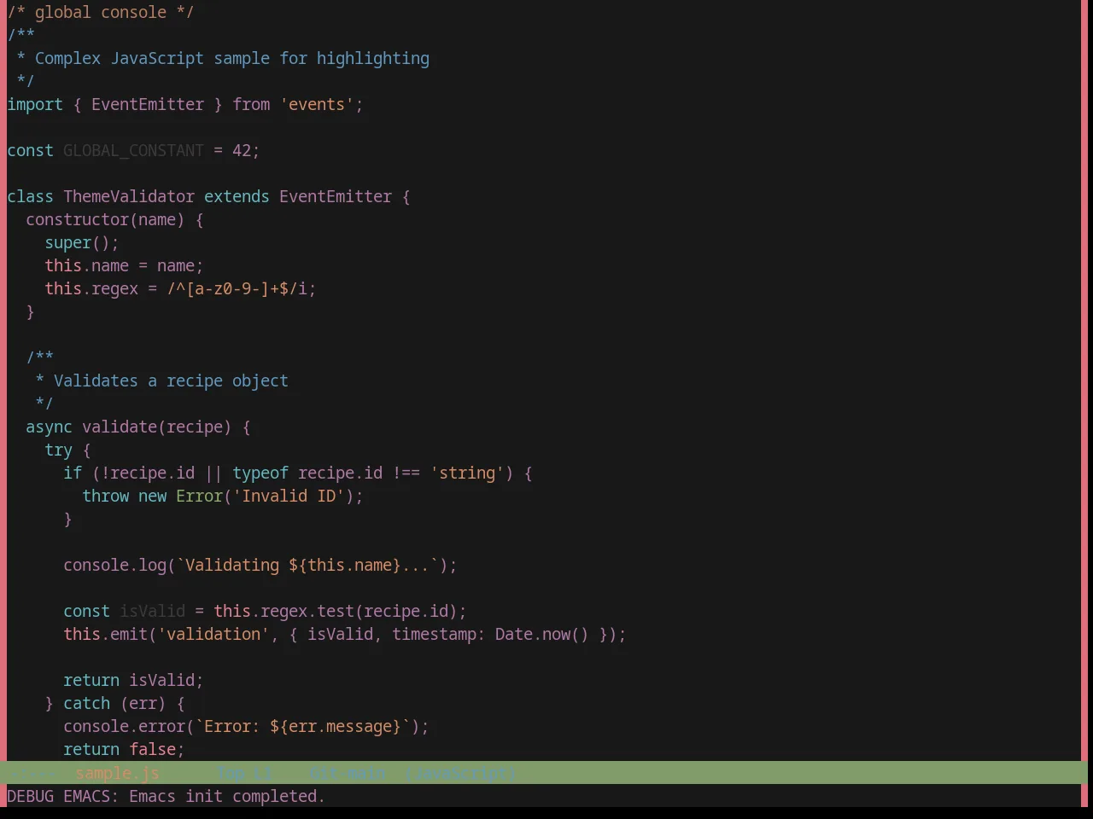Click the 'try' keyword

(x=59, y=450)
